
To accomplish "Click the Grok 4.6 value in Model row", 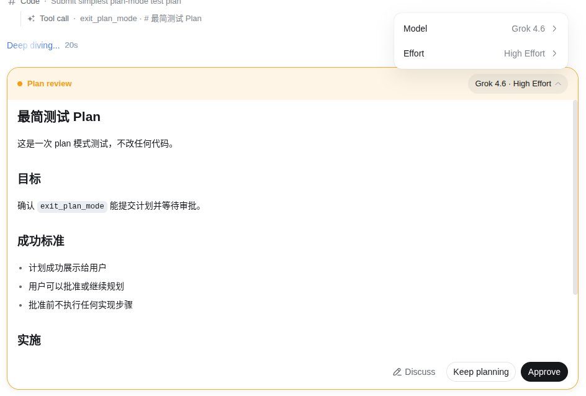I will [528, 29].
